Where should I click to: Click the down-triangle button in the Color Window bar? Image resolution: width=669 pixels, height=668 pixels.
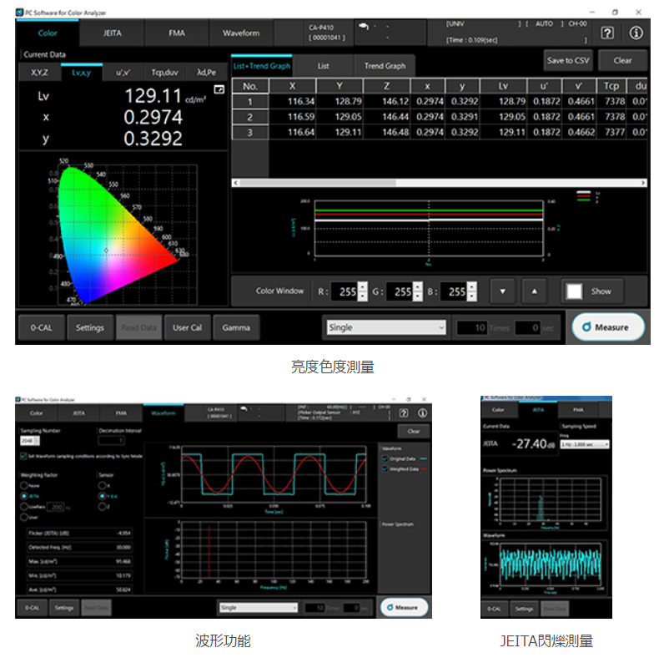[503, 291]
